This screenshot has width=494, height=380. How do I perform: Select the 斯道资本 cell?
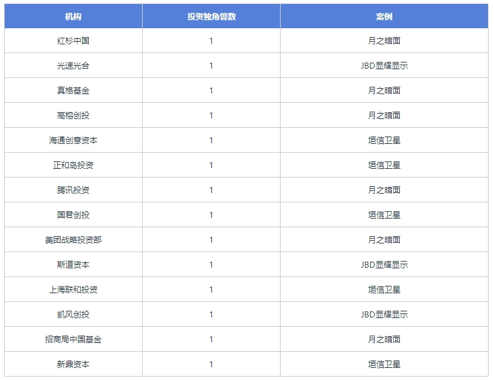click(73, 264)
